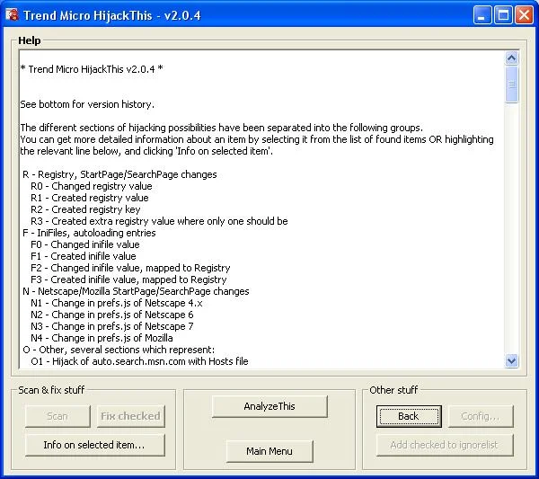Click the scrollbar down arrow in Help

[x=511, y=360]
